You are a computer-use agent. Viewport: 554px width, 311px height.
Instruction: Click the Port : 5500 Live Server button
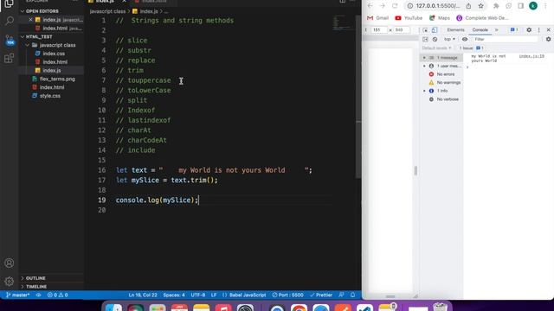[287, 295]
